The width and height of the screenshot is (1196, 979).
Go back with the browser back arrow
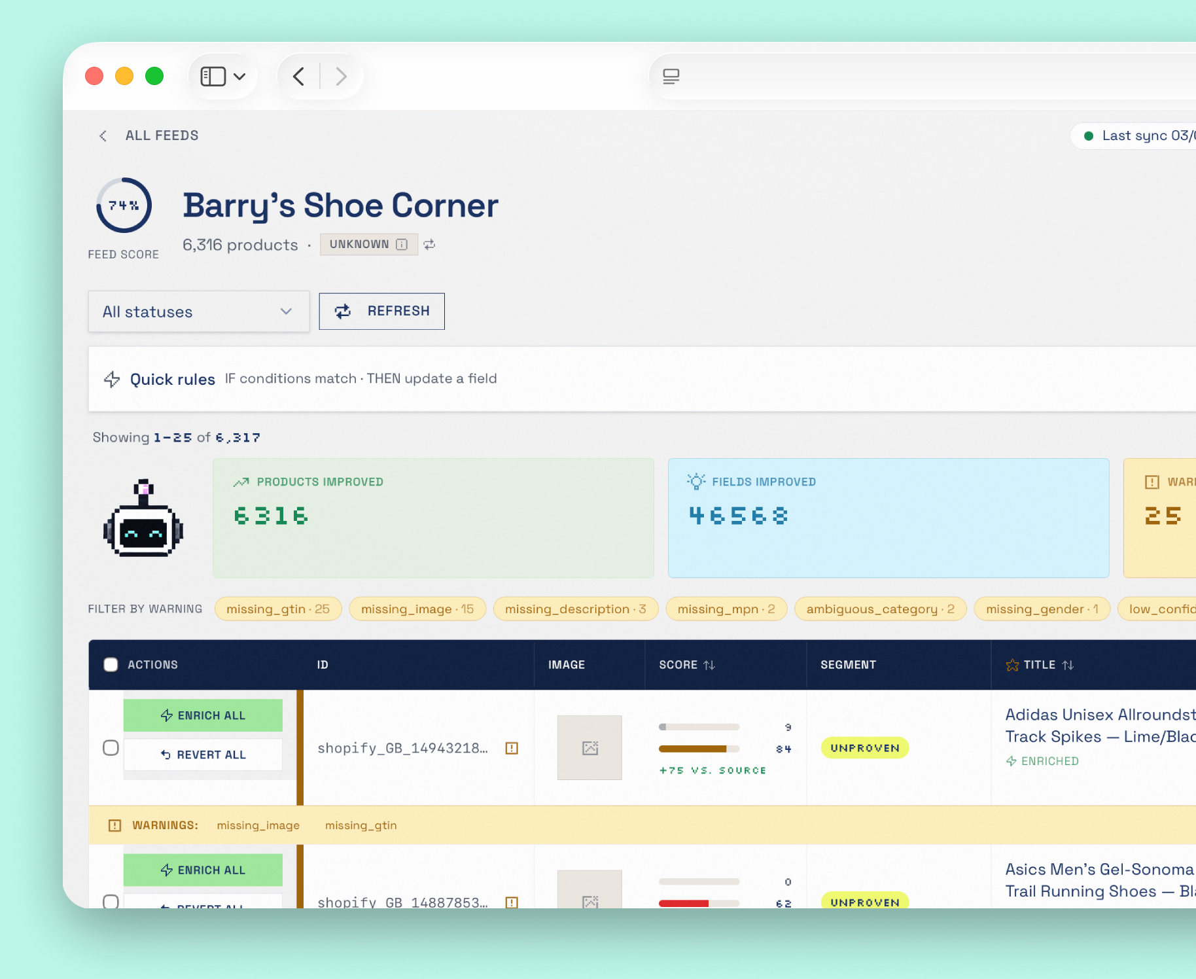299,77
